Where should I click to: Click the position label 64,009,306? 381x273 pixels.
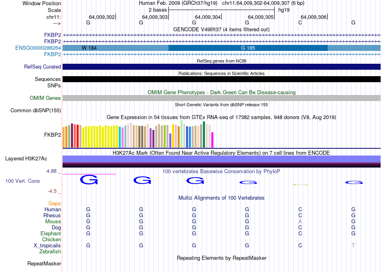pyautogui.click(x=314, y=17)
